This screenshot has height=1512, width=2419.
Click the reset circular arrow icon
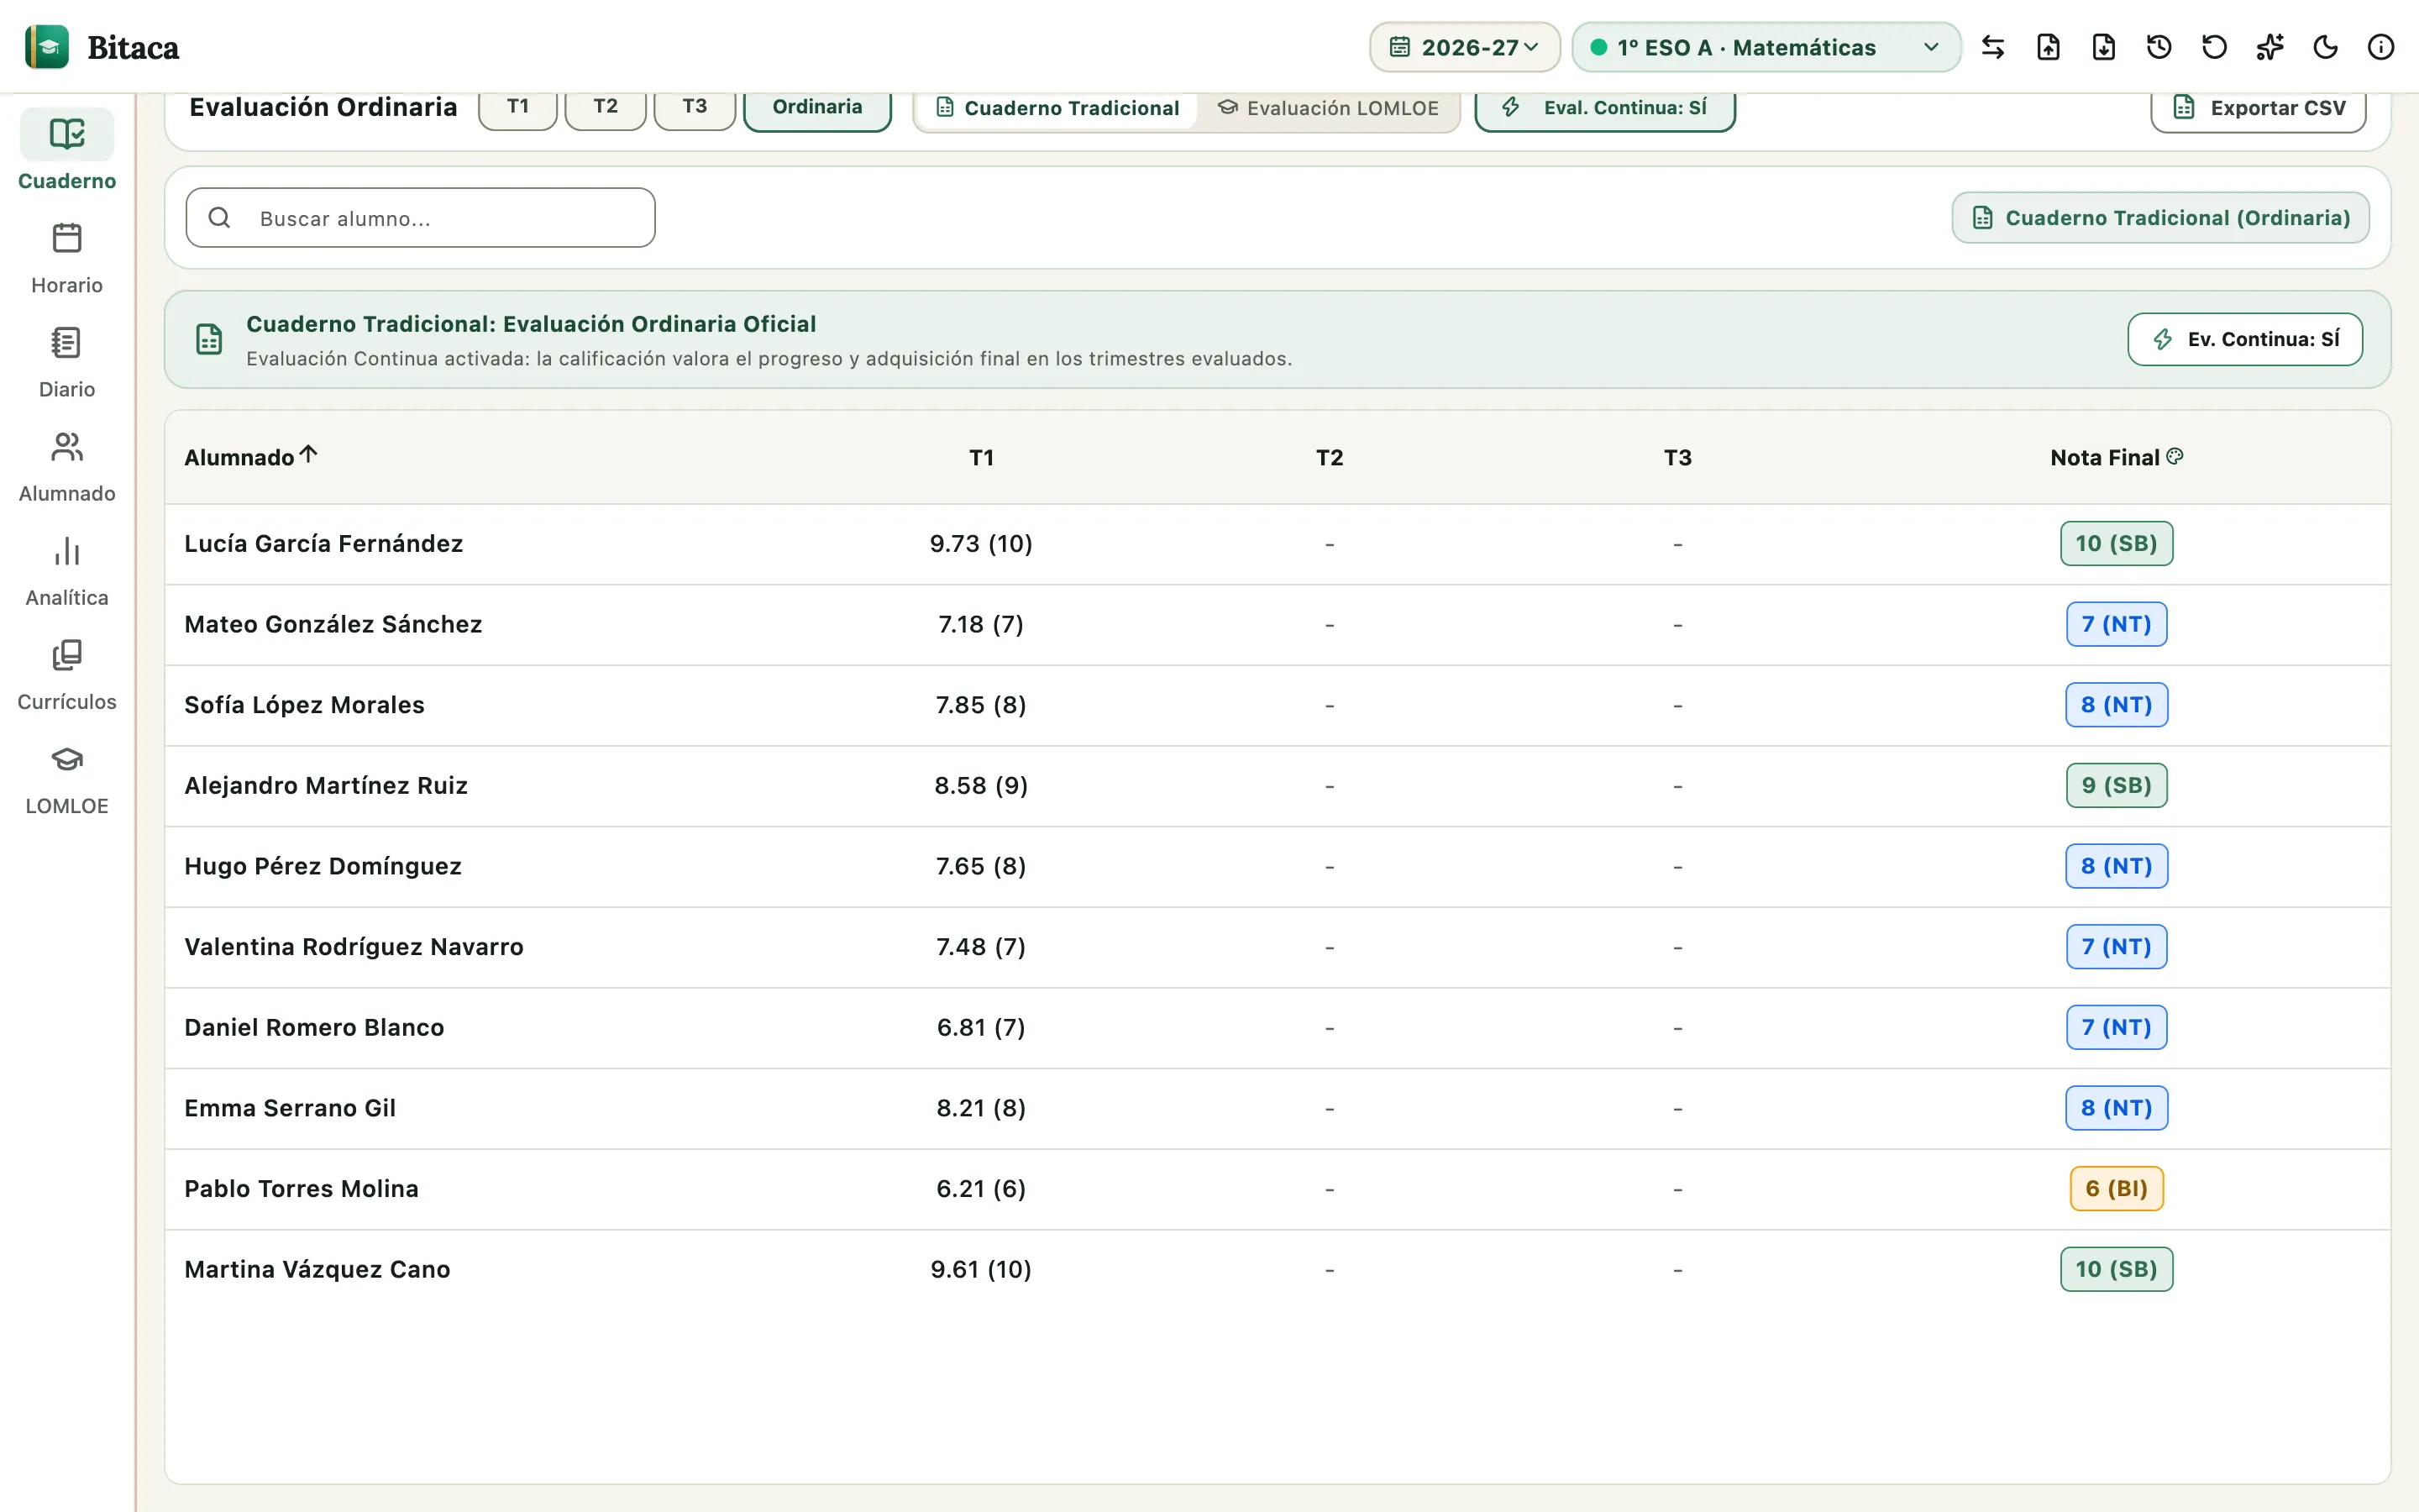point(2215,47)
